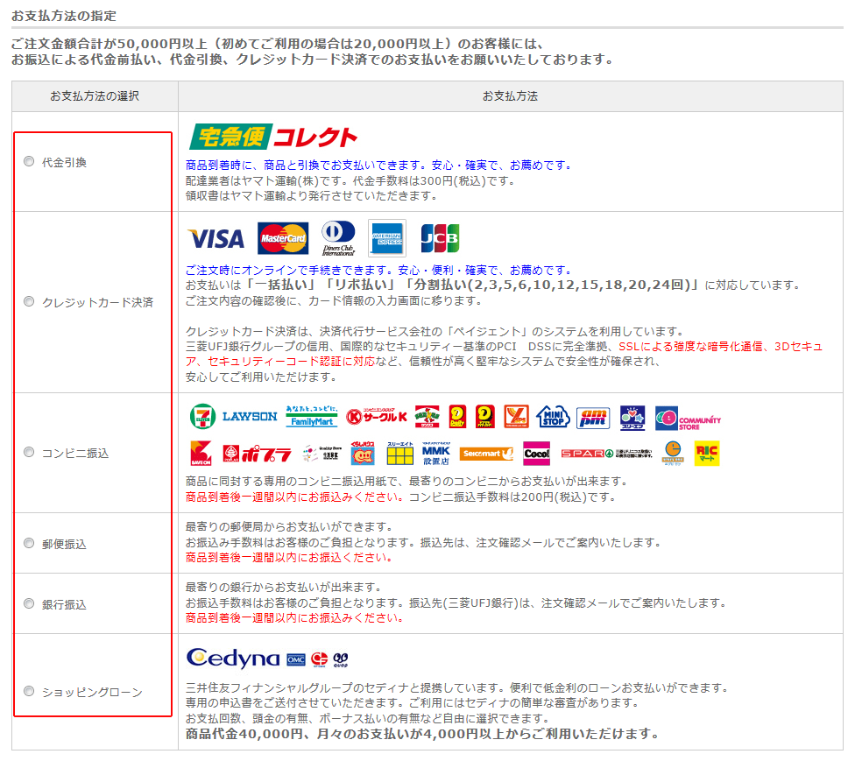Click the red SSLによる強度な暗号化通信 text
Screen dimensions: 855x761
click(x=690, y=346)
